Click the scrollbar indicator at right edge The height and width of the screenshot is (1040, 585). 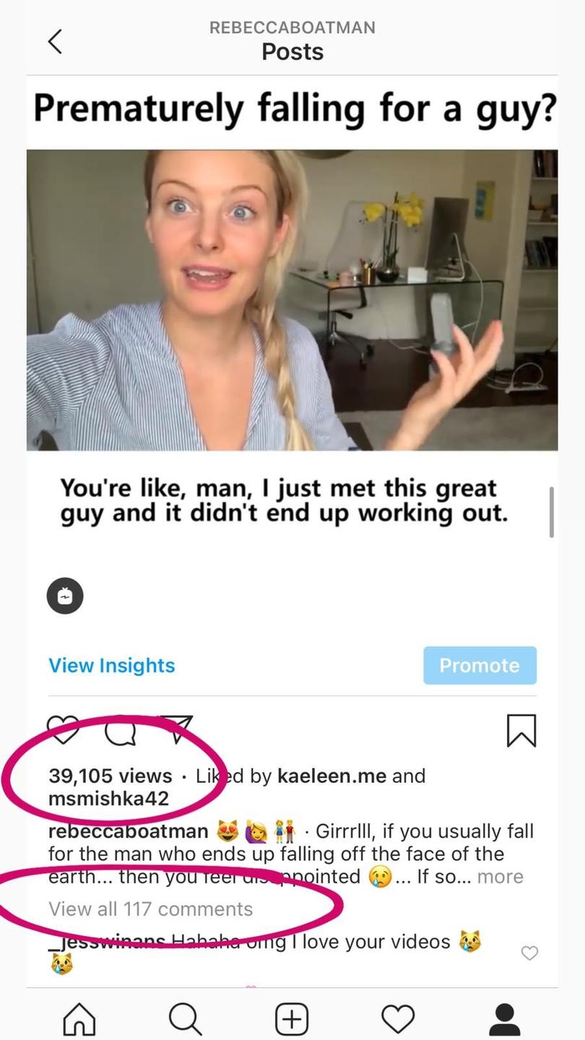click(x=552, y=512)
